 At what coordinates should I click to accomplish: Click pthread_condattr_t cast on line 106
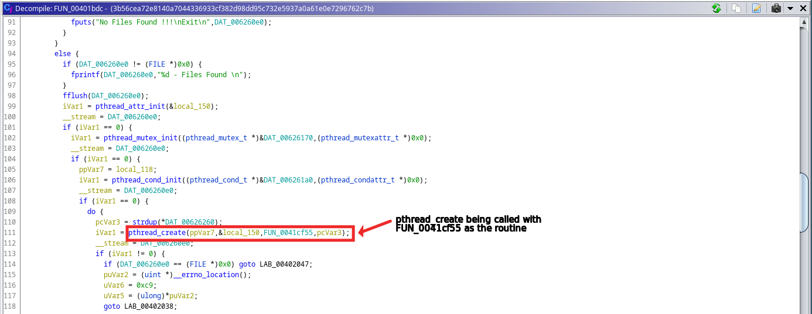coord(357,180)
